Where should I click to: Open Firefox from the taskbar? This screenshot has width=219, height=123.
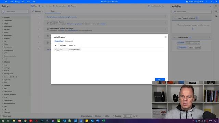[20, 121]
